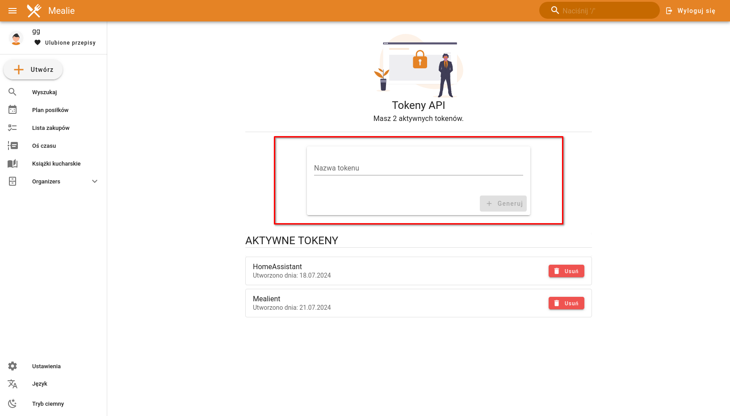The height and width of the screenshot is (416, 730).
Task: Delete the Mealient token with Usuń
Action: [566, 303]
